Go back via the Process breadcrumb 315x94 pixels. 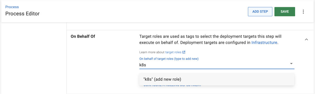click(x=12, y=7)
